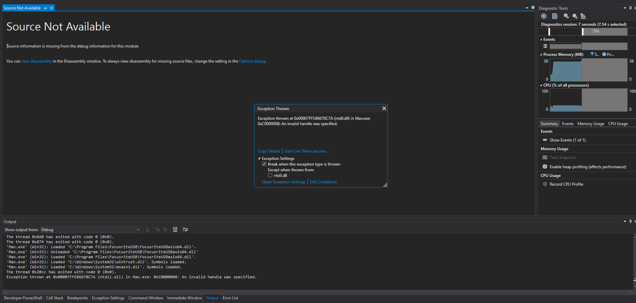
Task: Open the Call Stack tab
Action: [55, 298]
